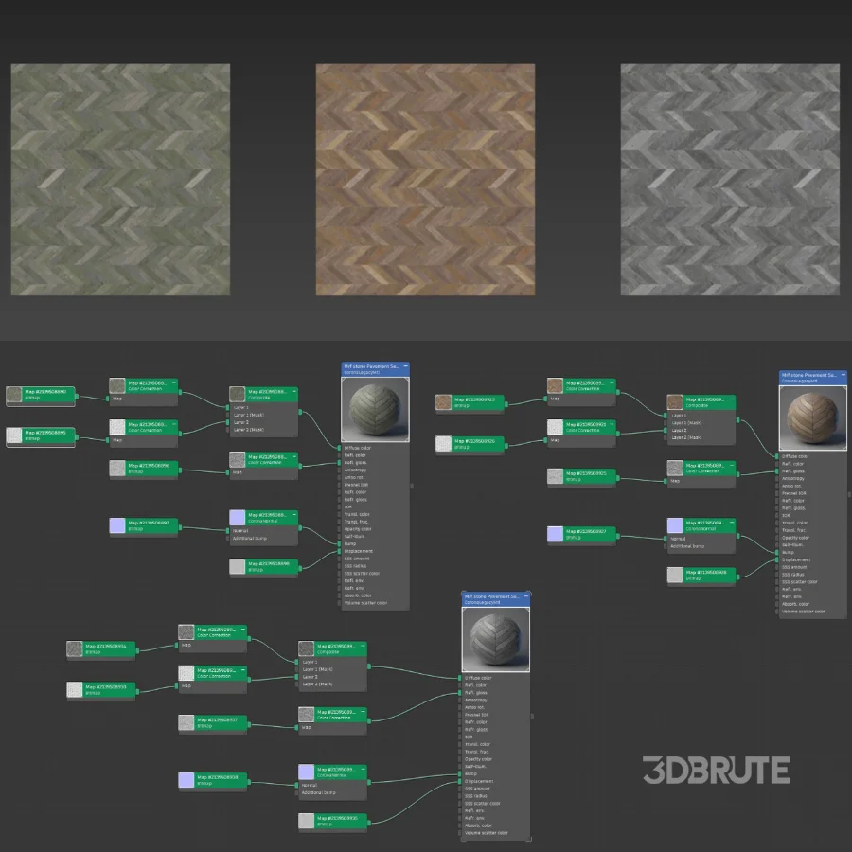Click "Volume scatter color" slot on the brown material node

pyautogui.click(x=803, y=612)
